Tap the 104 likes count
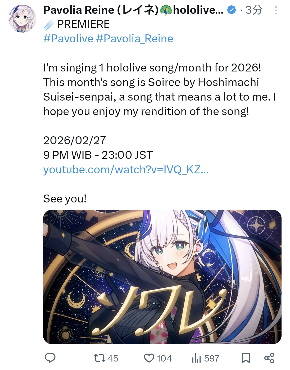Screen dimensions: 290x370 (x=164, y=358)
